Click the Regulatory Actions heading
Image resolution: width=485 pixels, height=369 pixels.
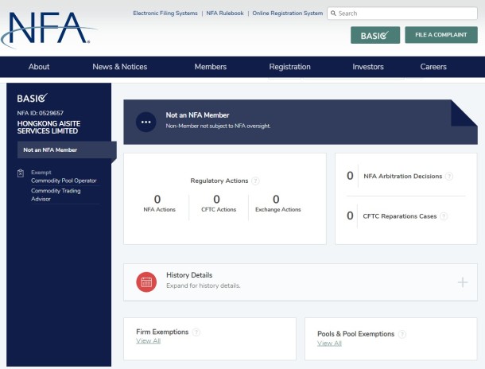[219, 181]
